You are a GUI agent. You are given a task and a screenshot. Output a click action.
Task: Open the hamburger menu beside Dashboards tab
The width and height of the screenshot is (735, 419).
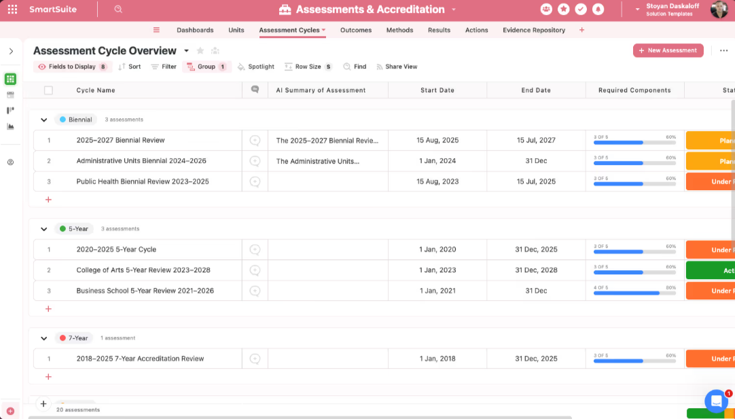(x=156, y=30)
